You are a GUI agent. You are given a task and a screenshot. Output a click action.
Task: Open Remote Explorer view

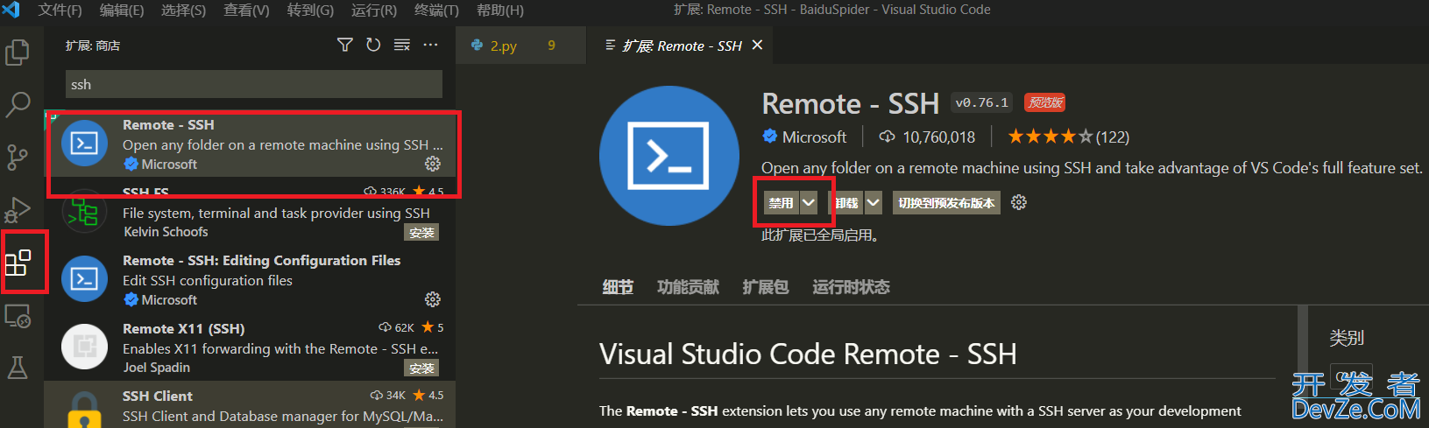click(18, 315)
